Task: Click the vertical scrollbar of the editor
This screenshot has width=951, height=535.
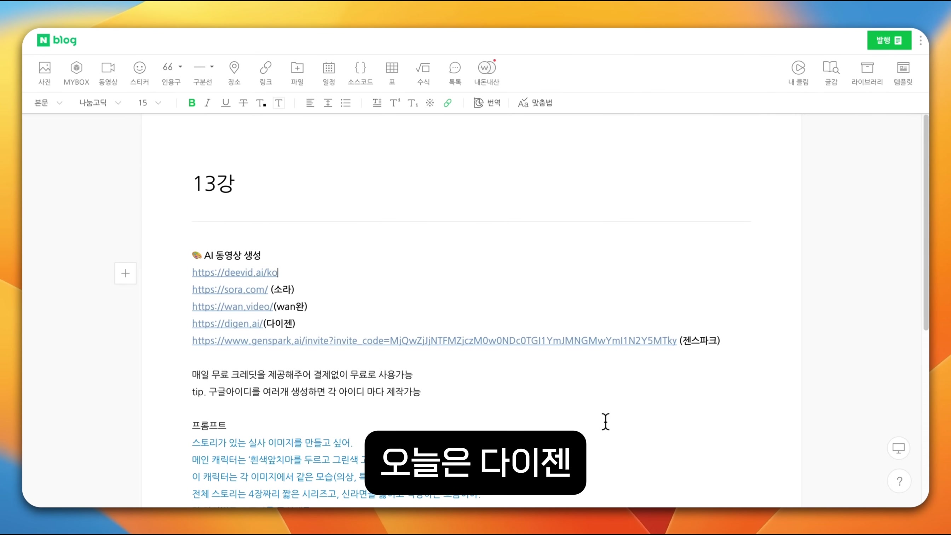Action: pos(926,223)
